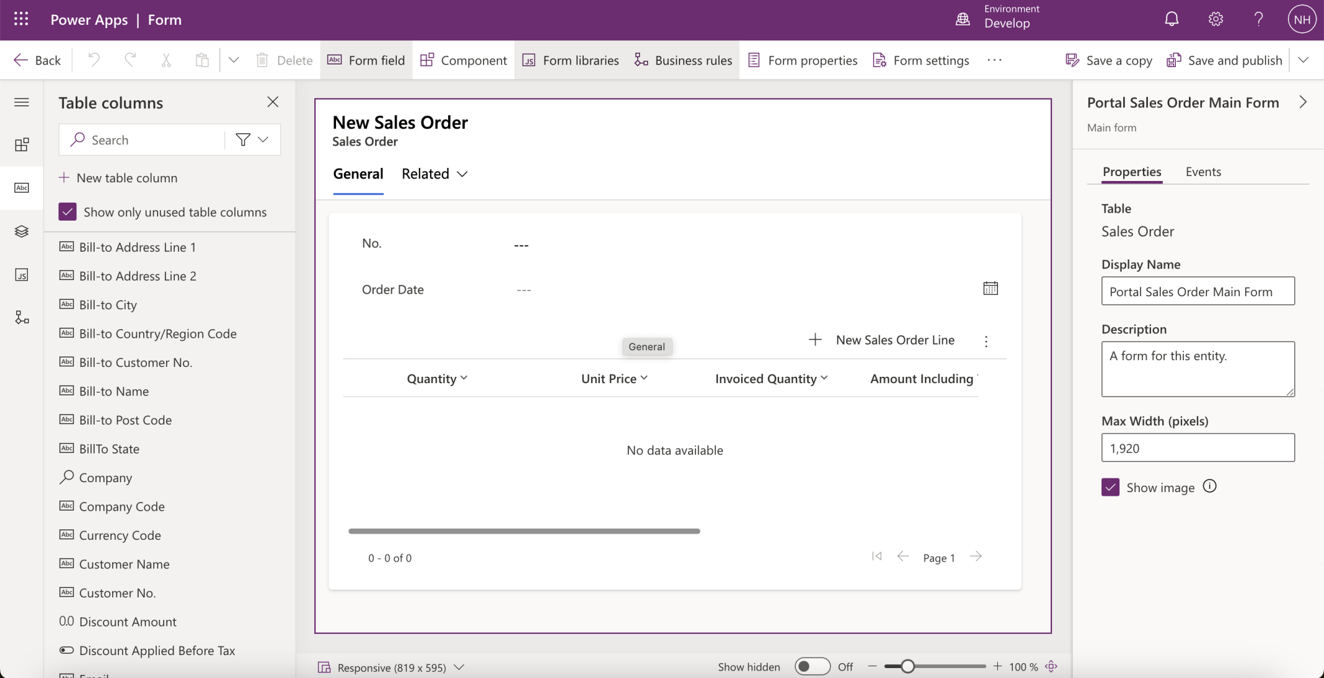The height and width of the screenshot is (678, 1324).
Task: Open the app launcher waffle icon
Action: (21, 19)
